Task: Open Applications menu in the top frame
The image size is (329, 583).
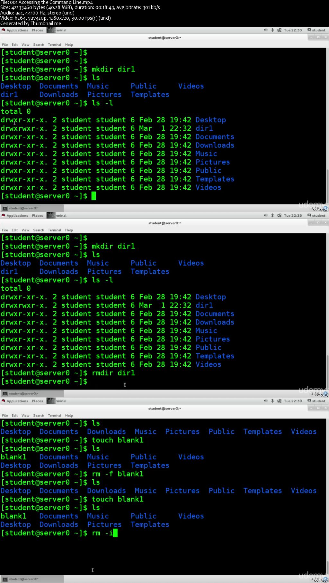Action: click(x=17, y=30)
